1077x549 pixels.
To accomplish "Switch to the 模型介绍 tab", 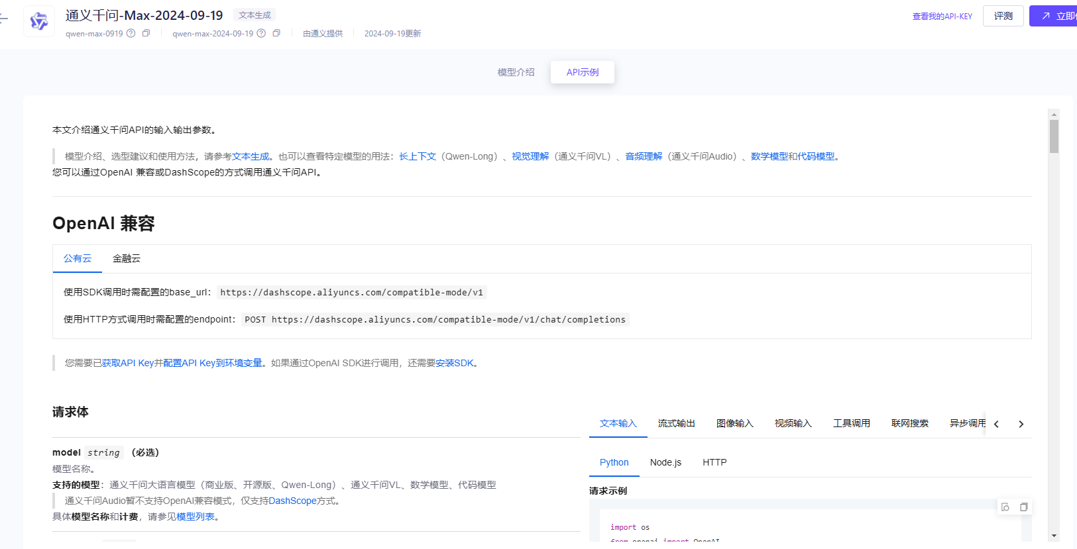I will point(516,72).
